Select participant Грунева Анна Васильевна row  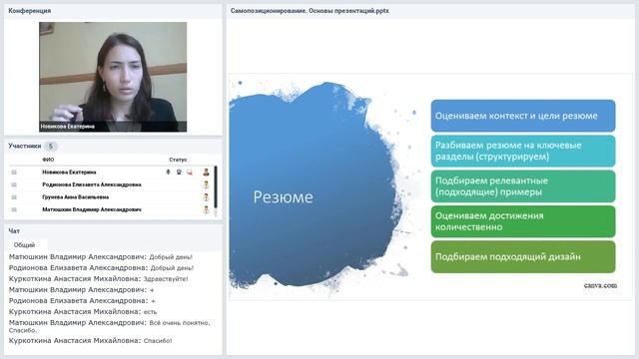[x=110, y=197]
